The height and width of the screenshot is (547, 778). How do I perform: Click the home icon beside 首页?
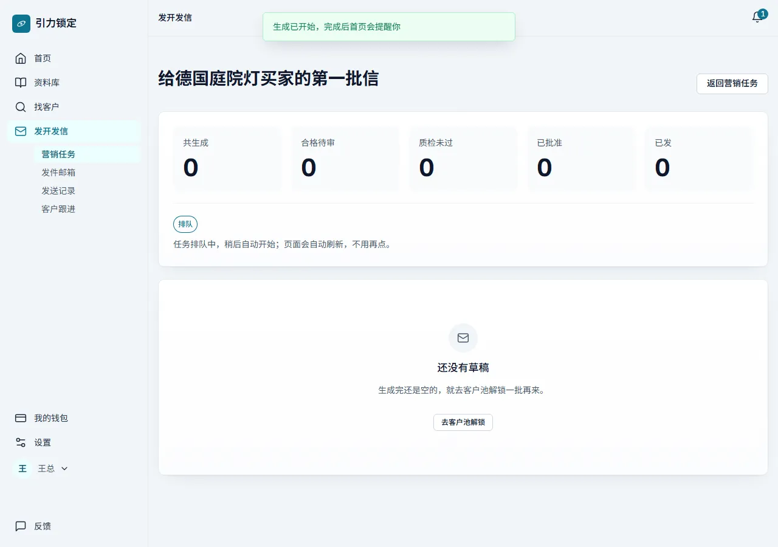pyautogui.click(x=21, y=58)
